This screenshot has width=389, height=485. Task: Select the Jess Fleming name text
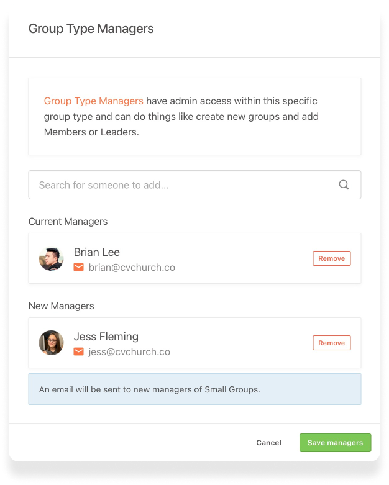click(x=106, y=337)
